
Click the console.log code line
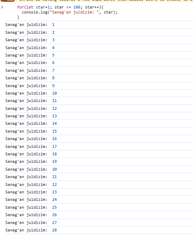(x=70, y=12)
